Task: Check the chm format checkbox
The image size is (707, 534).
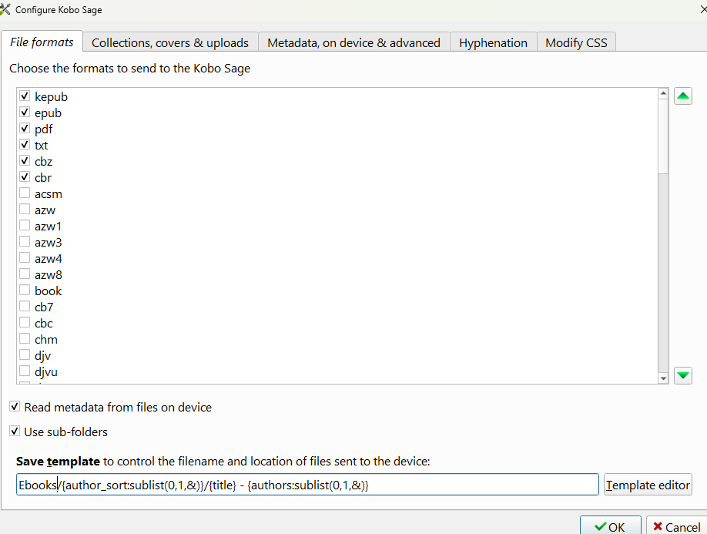Action: [25, 339]
